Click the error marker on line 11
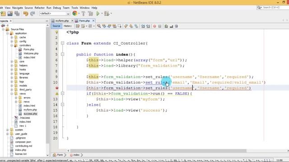 (x=57, y=88)
